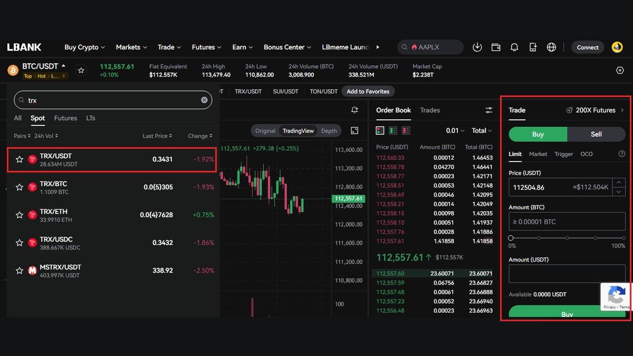Focus the Amount (BTC) input field

[567, 222]
